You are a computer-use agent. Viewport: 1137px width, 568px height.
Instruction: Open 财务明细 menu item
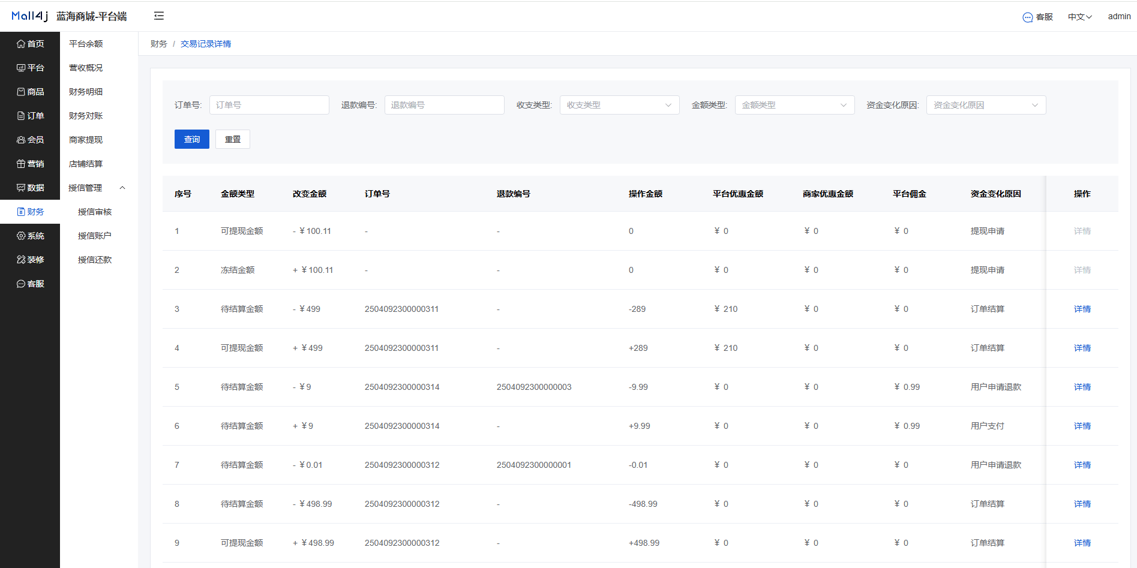click(86, 92)
